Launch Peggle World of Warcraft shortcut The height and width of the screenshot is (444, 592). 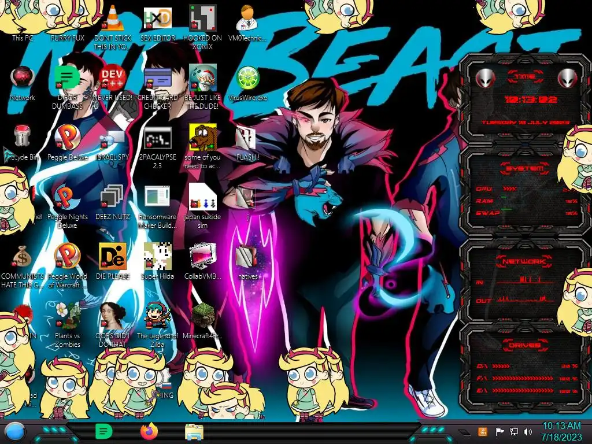67,266
